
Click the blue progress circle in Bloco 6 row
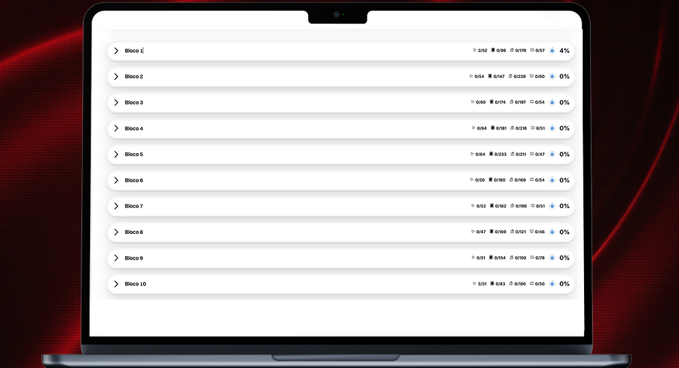click(x=552, y=180)
